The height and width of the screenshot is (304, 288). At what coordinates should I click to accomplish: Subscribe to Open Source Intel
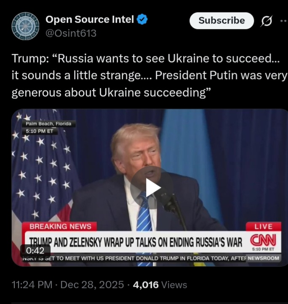[x=221, y=21]
